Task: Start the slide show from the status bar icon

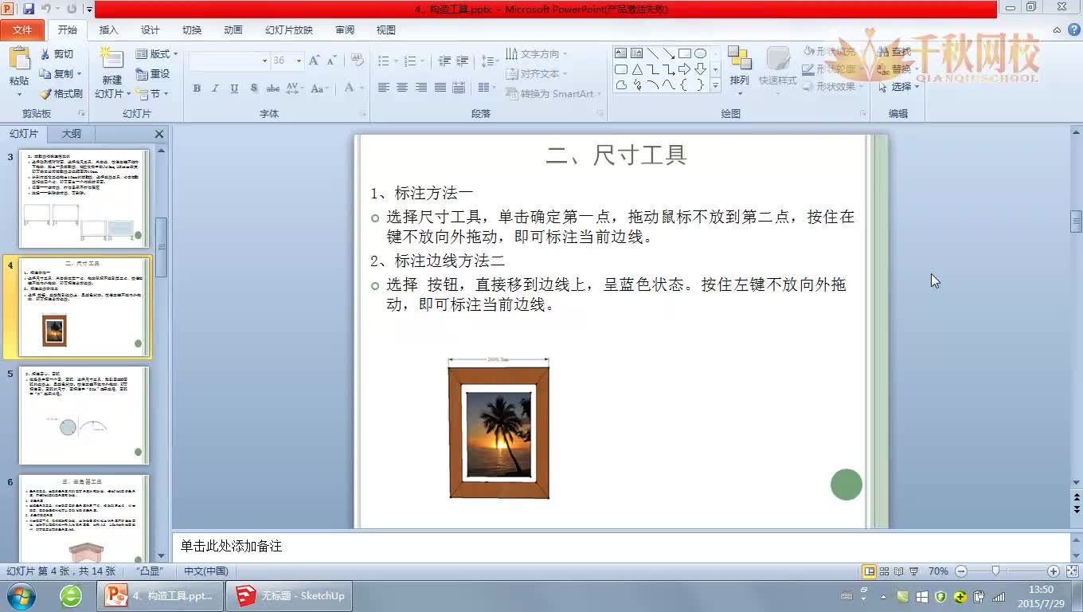Action: pos(913,571)
